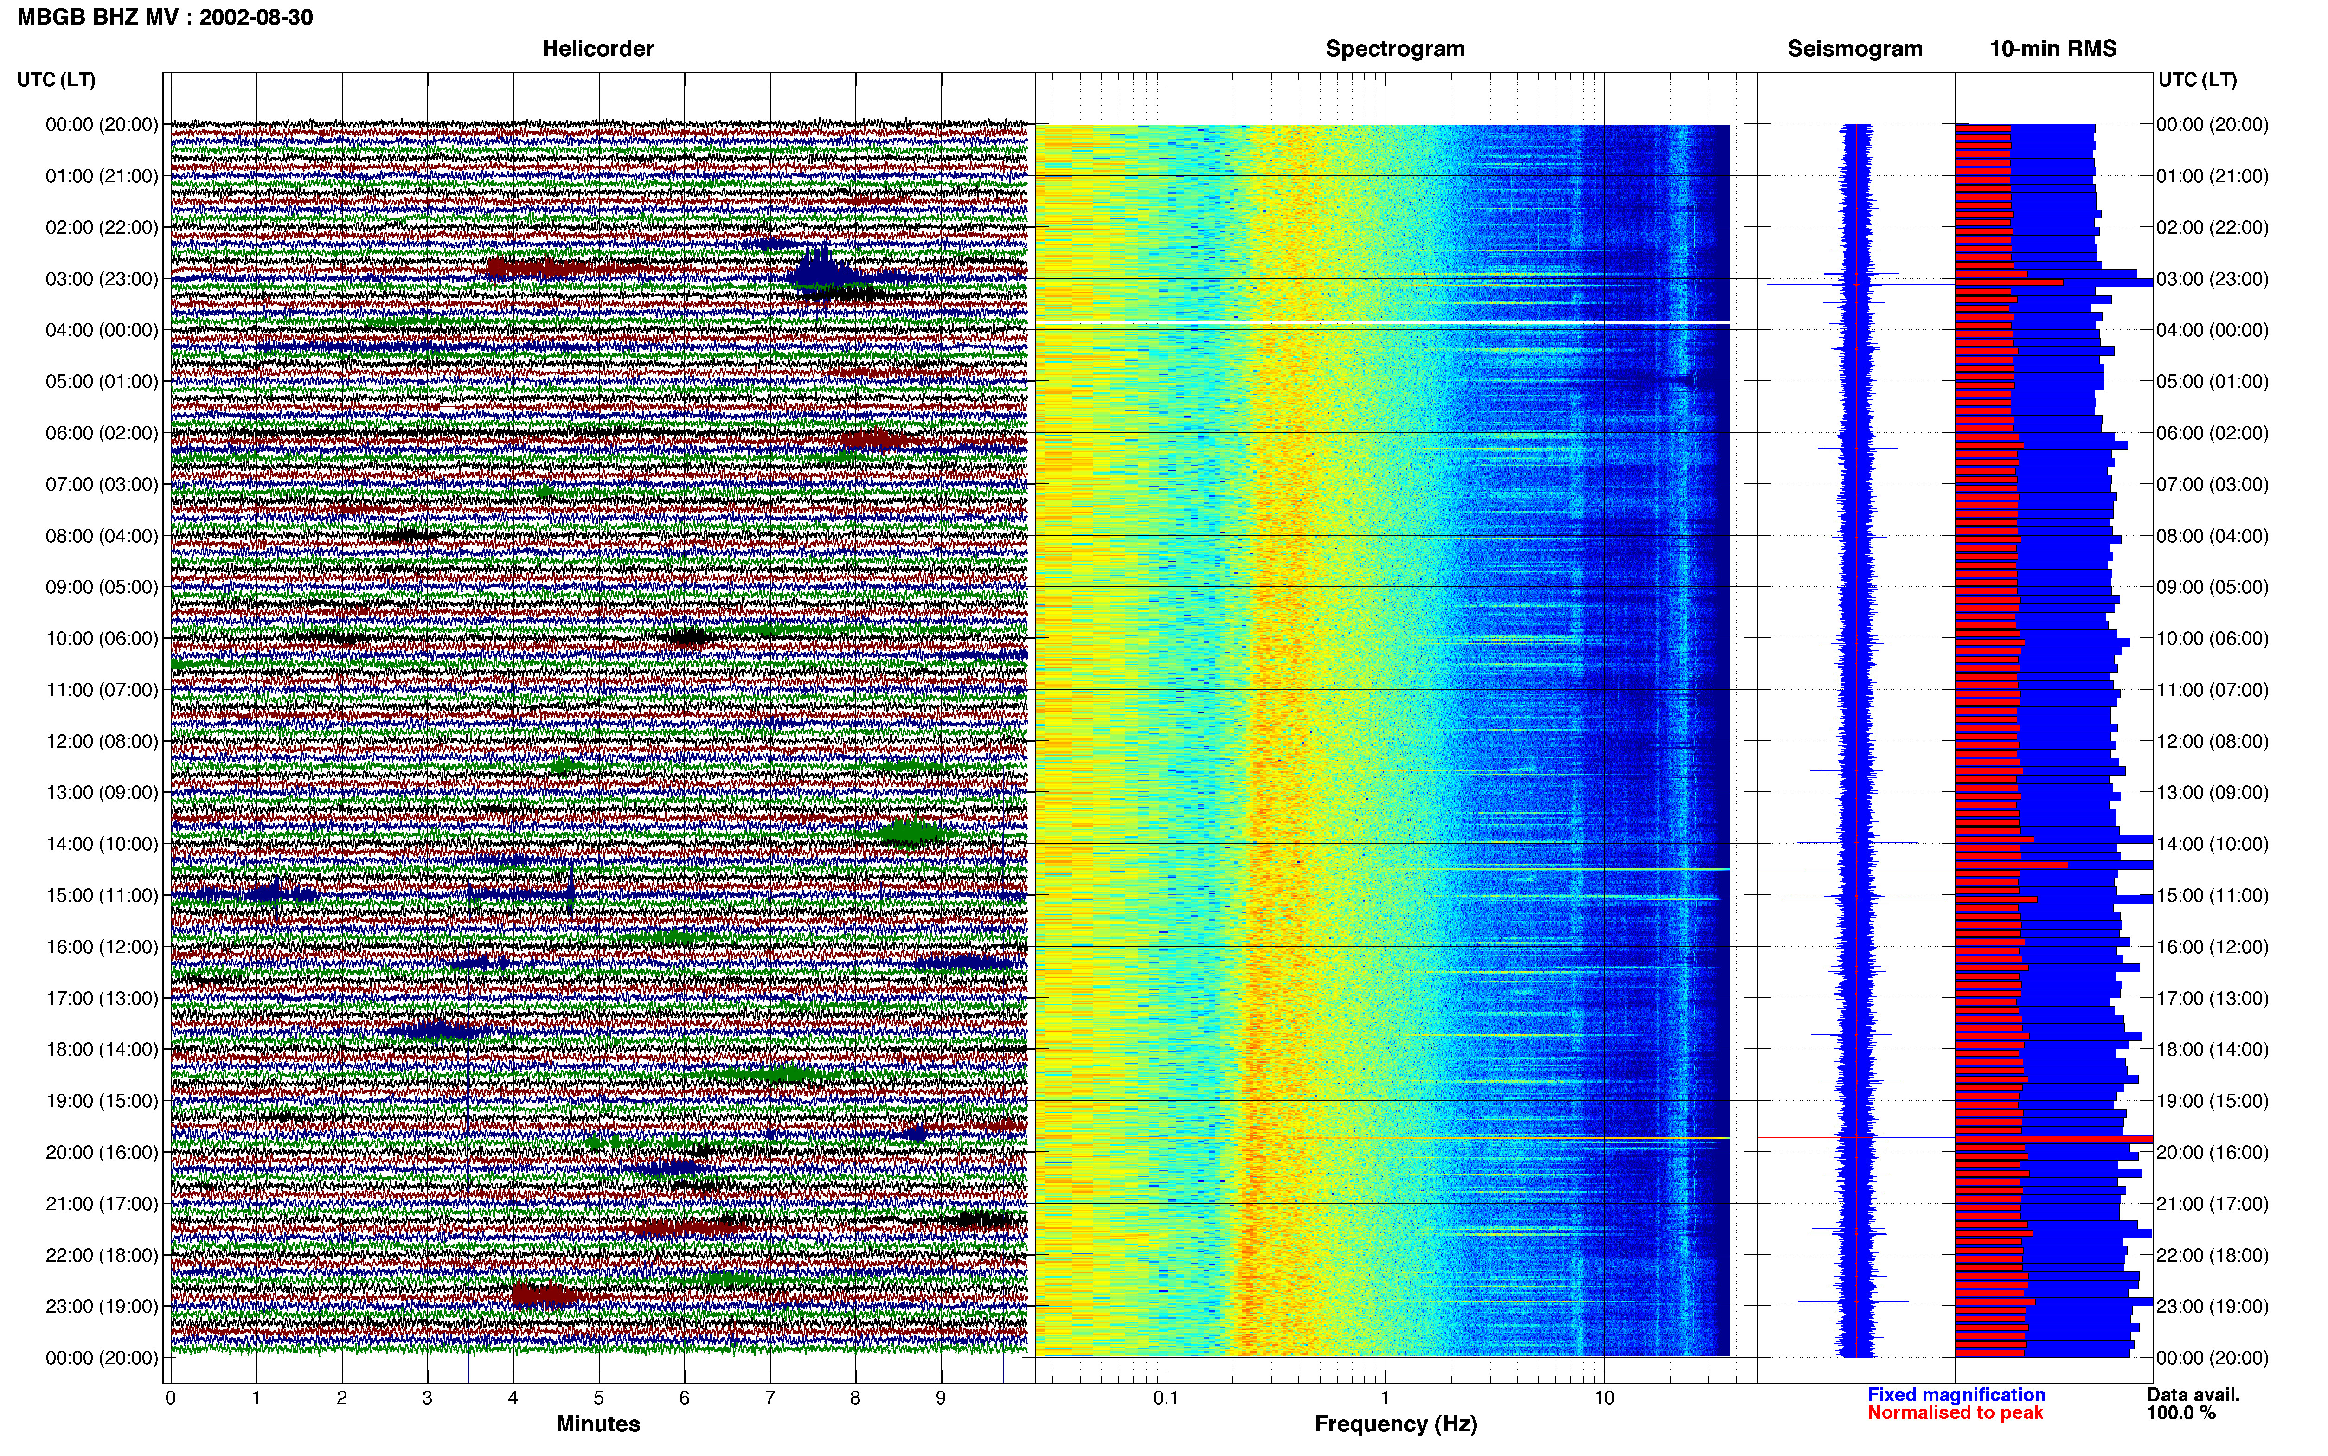Click the white data-gap line in the spectrogram
Screen dimensions: 2328x1456
pyautogui.click(x=1383, y=321)
